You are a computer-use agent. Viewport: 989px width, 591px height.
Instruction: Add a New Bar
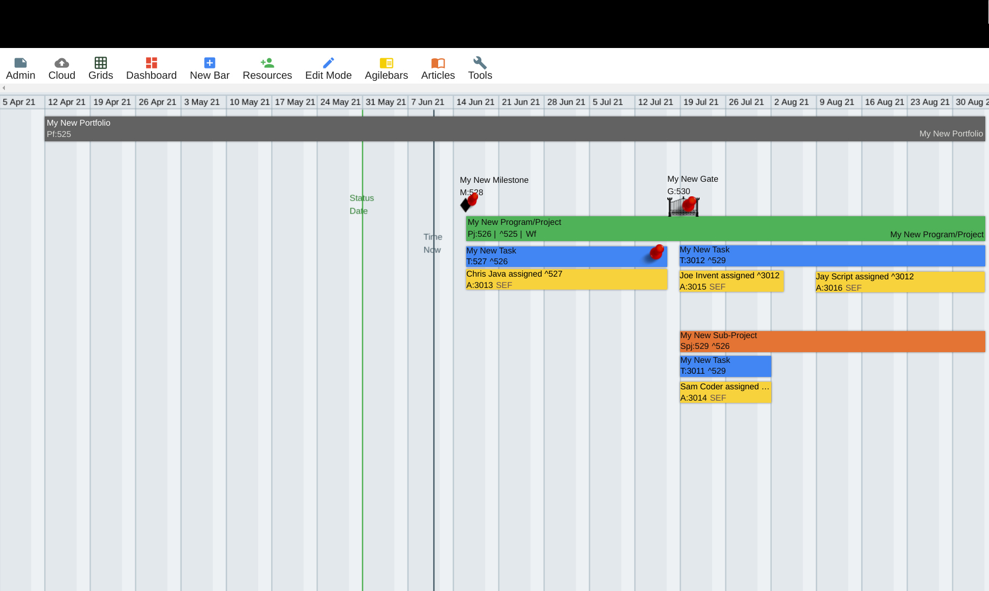[x=210, y=63]
